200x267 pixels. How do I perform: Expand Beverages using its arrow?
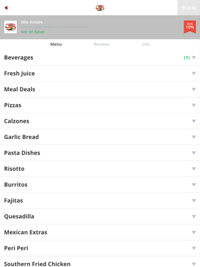tap(194, 58)
